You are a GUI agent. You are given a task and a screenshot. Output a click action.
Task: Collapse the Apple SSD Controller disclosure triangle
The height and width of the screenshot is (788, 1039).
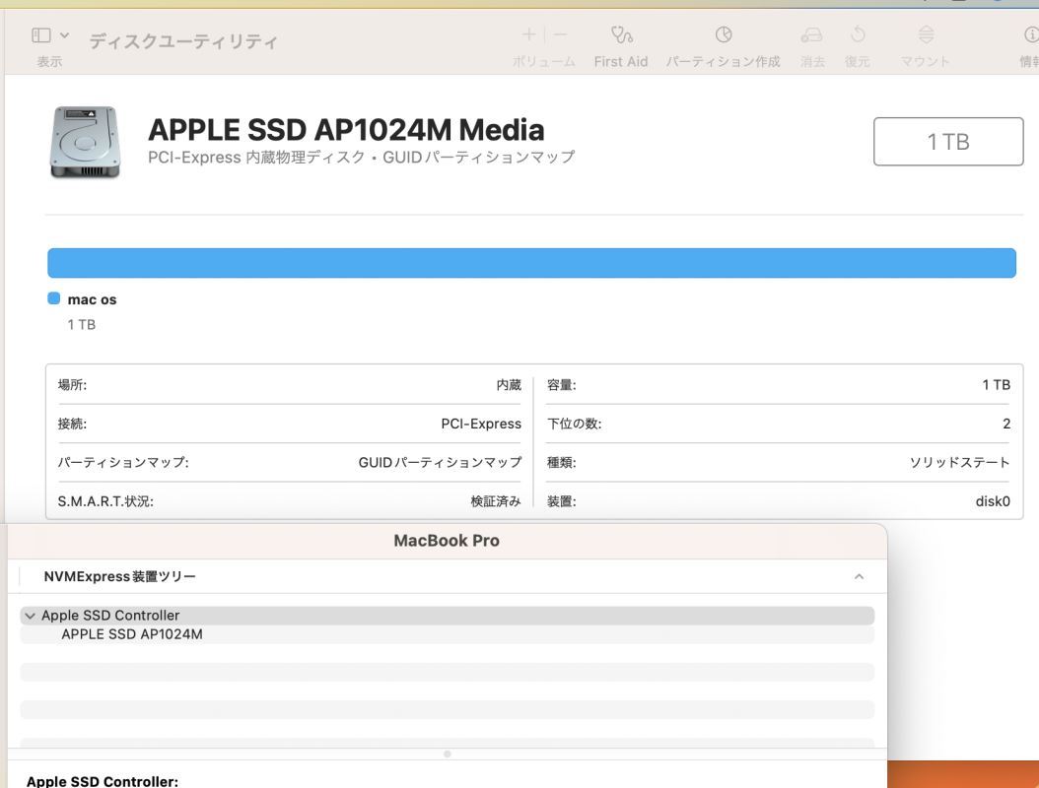[29, 616]
